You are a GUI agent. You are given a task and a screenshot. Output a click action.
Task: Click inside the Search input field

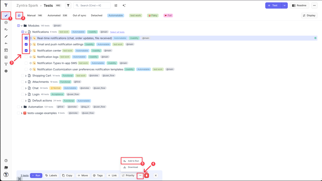[x=92, y=5]
